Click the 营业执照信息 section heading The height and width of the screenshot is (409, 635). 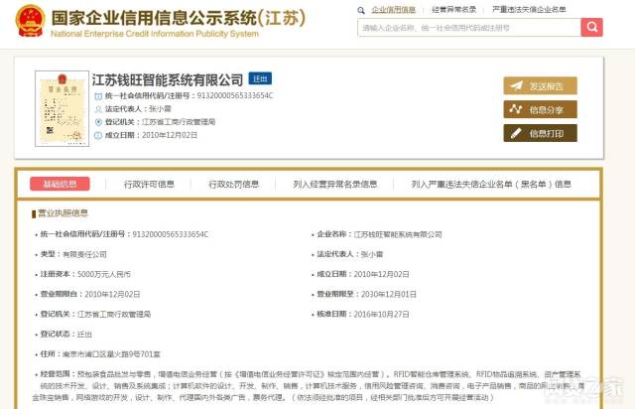63,213
